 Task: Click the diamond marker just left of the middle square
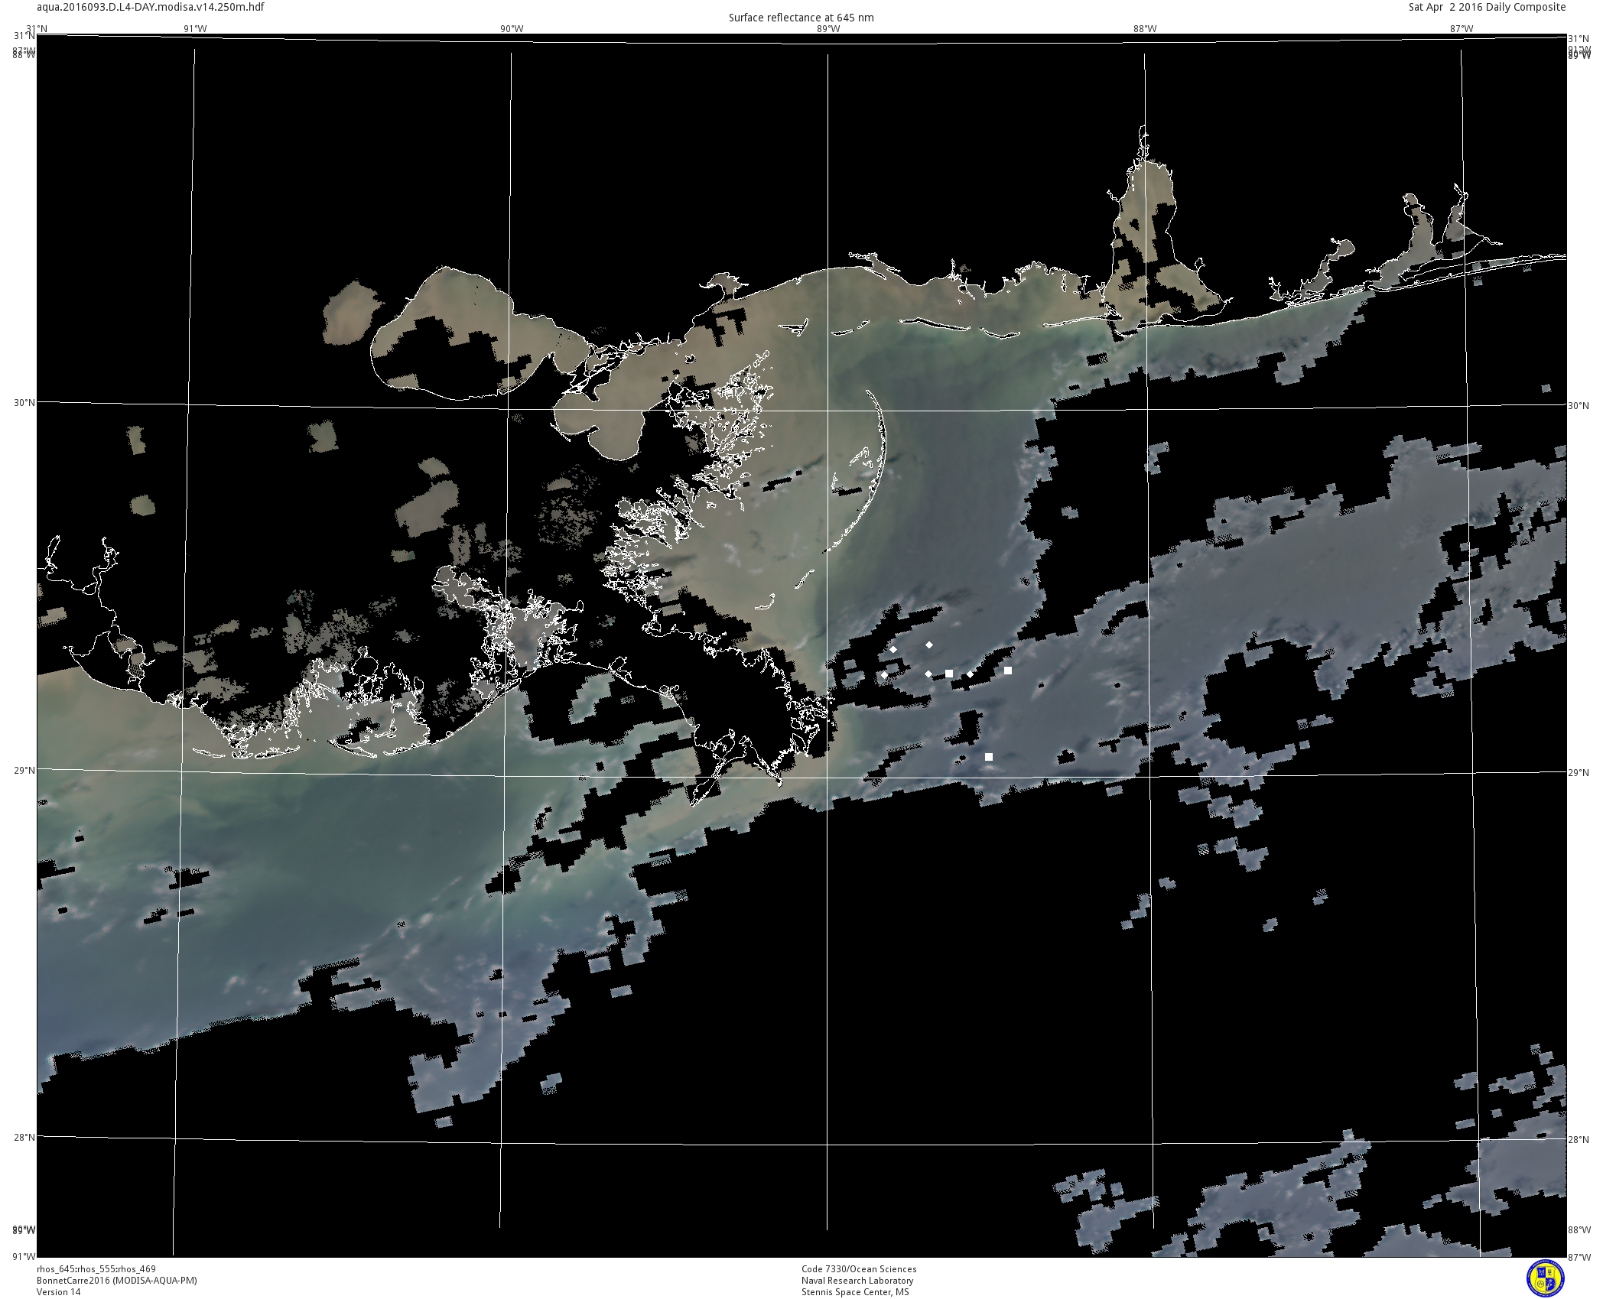tap(928, 674)
